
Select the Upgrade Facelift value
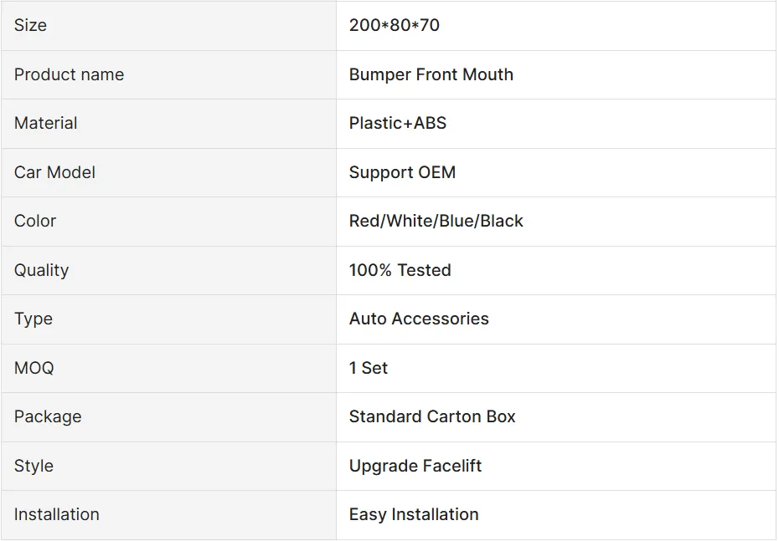[x=415, y=466]
